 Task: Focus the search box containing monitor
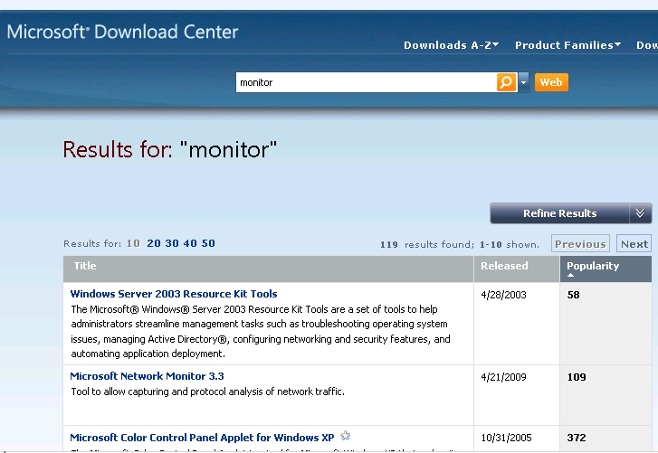pyautogui.click(x=366, y=82)
